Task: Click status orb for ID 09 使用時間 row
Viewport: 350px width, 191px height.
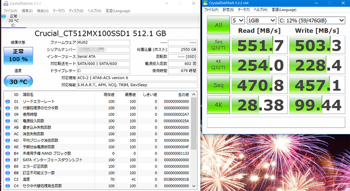Action: [7, 115]
